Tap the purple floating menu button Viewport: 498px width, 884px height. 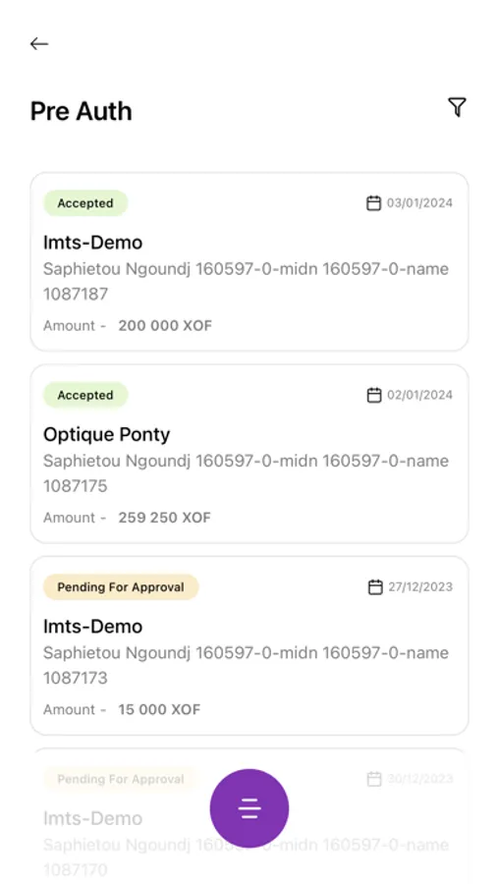249,808
